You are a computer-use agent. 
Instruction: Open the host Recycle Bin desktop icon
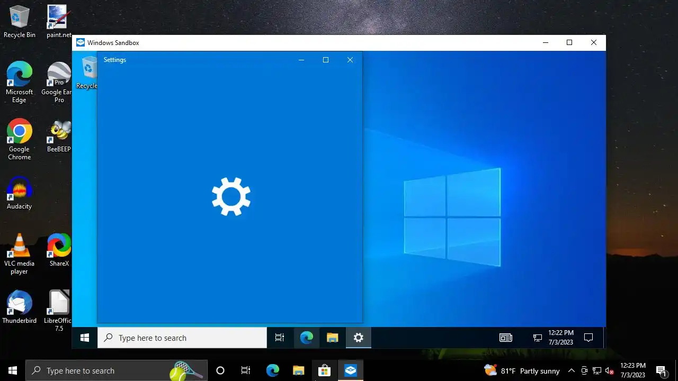20,22
